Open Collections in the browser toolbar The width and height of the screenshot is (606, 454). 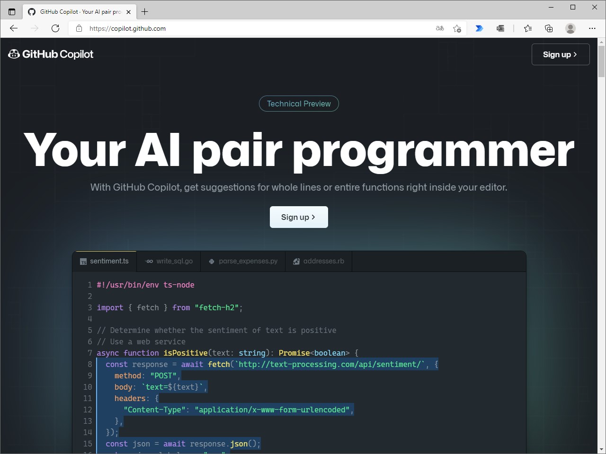tap(548, 28)
